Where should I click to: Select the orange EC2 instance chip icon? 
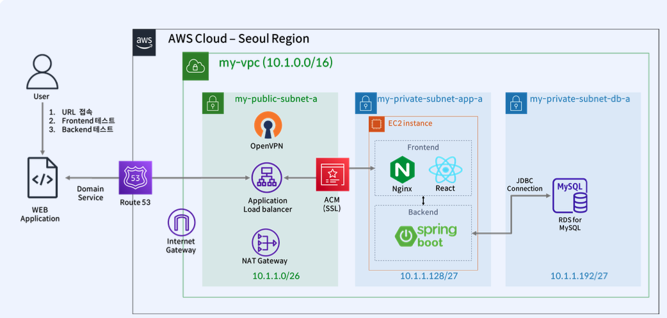(x=376, y=123)
